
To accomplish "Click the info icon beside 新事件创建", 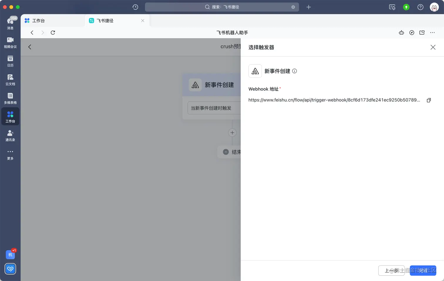I will 295,71.
